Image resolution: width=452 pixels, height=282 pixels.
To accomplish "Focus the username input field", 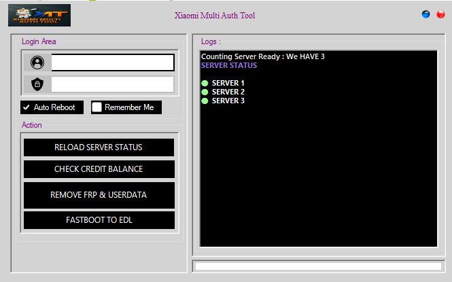I will pos(112,63).
